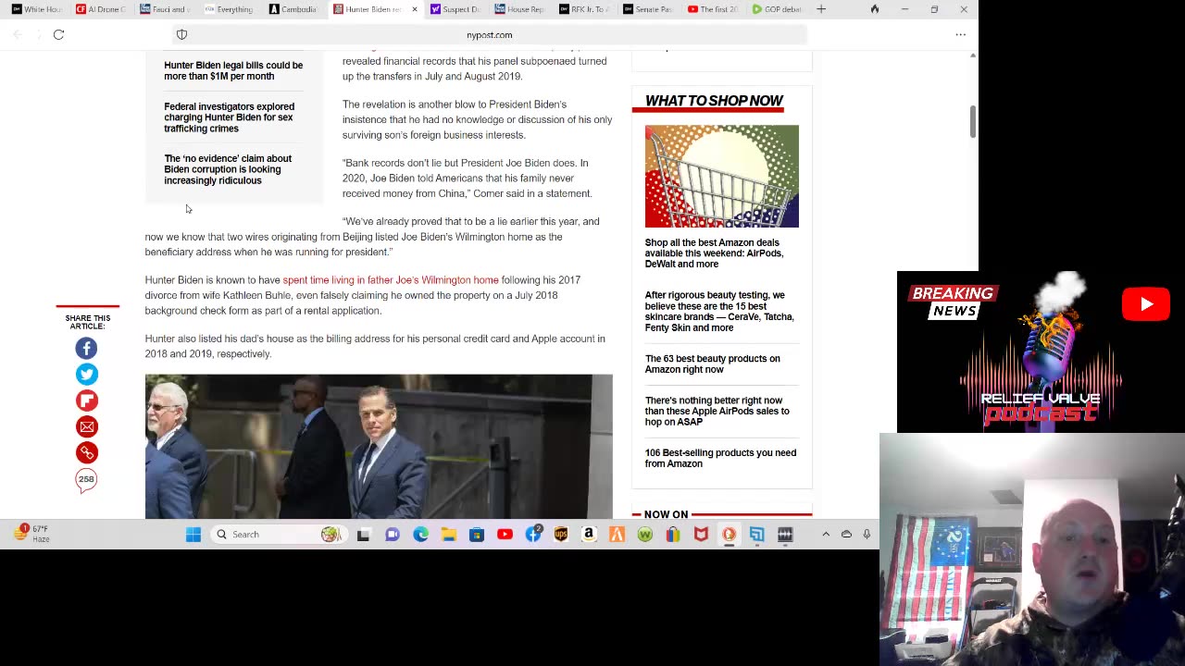Click the shopping cart thumbnail image

point(721,176)
